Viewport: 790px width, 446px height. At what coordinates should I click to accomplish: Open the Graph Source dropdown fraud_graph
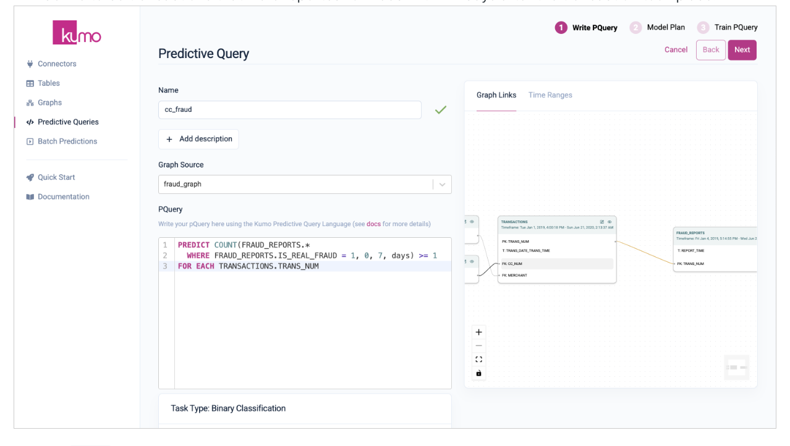[305, 184]
